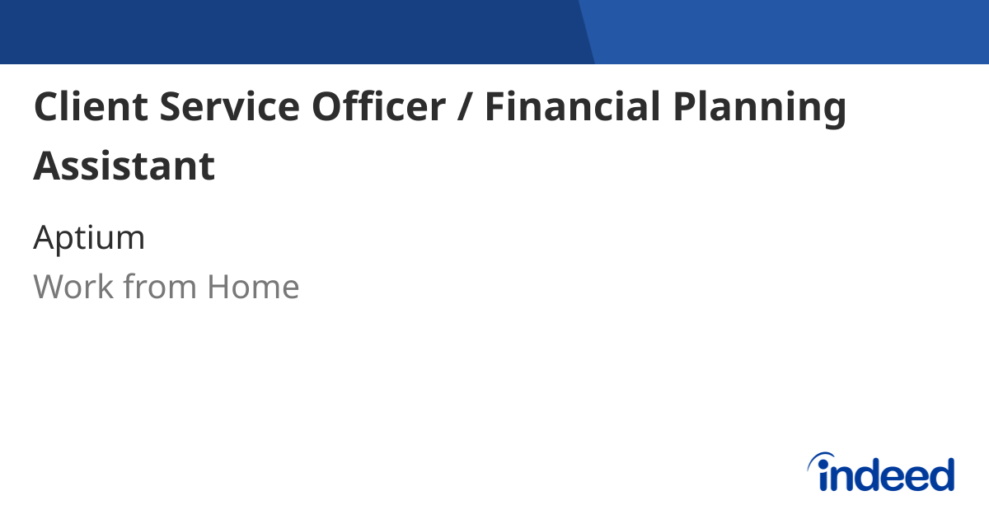Click the word from in location text
The image size is (989, 519).
[160, 287]
